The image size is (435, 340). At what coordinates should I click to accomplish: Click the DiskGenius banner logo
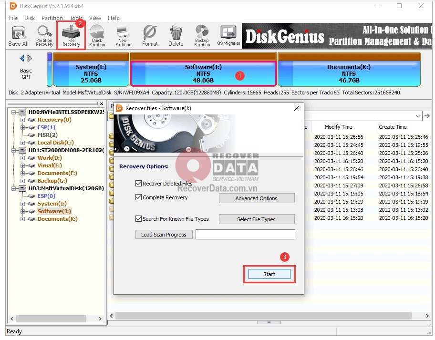285,37
